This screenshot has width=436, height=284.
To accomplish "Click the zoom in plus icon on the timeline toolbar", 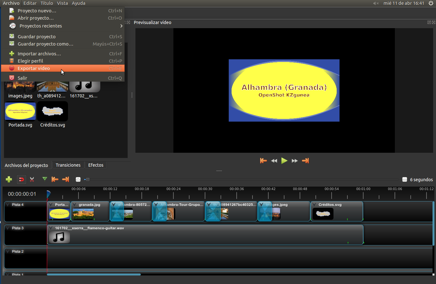I will coord(78,179).
